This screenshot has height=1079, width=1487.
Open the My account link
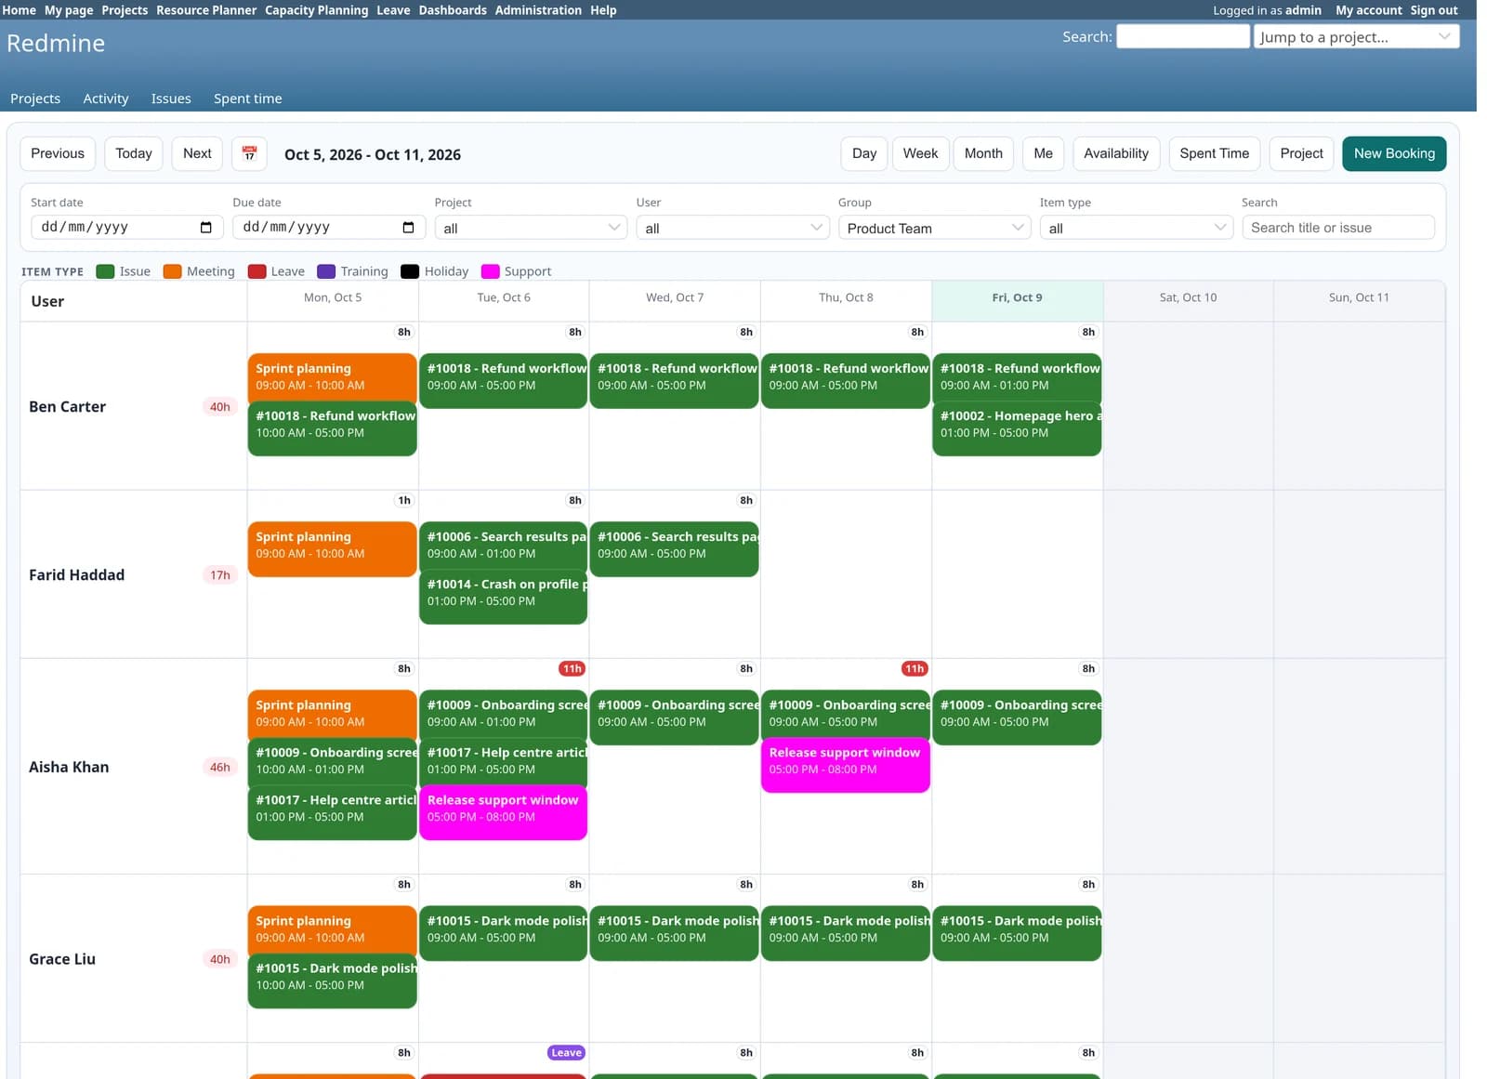tap(1369, 10)
